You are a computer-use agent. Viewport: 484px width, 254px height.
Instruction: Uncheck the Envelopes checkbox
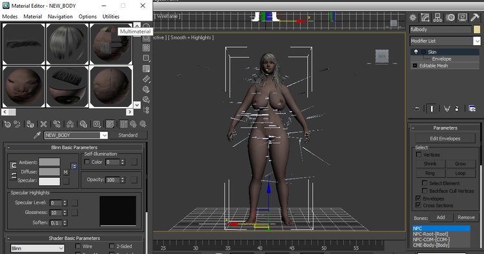click(x=418, y=198)
